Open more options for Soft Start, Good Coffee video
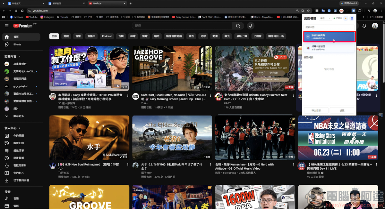This screenshot has height=209, width=385. [x=210, y=95]
